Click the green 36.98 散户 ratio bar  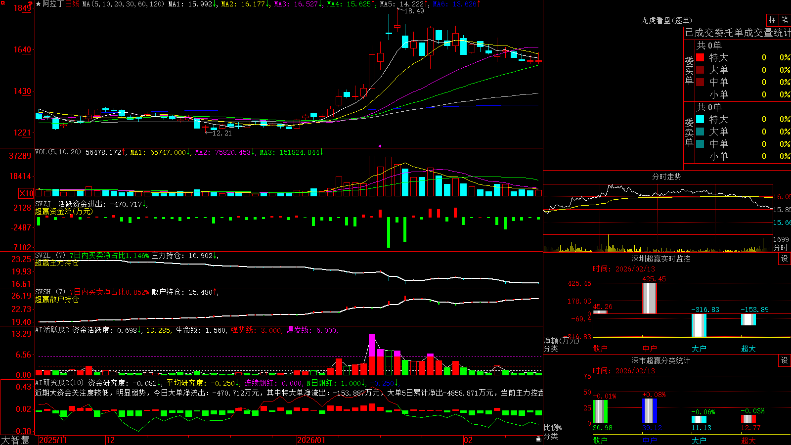point(600,411)
